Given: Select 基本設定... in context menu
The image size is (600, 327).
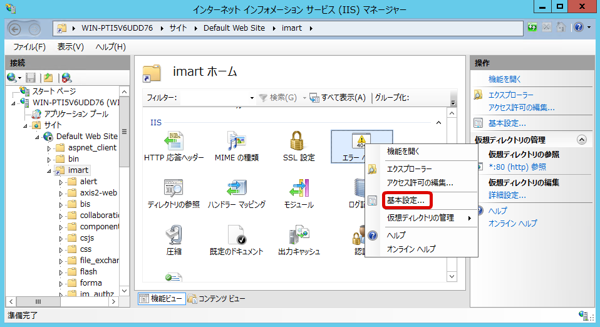Looking at the screenshot, I should coord(406,200).
